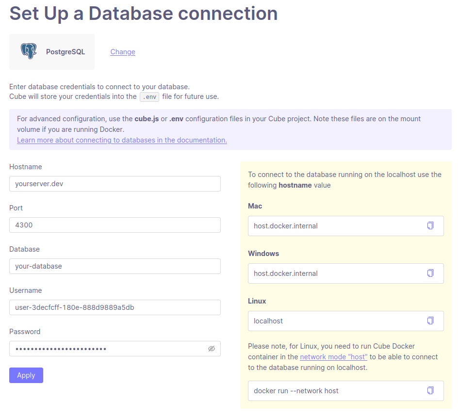Focus the Hostname input field

(115, 184)
